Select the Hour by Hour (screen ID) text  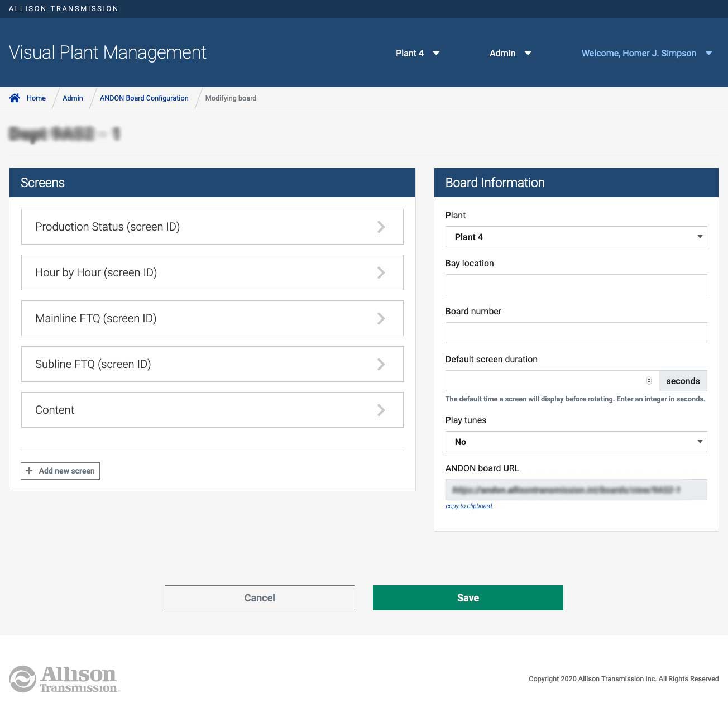point(96,272)
